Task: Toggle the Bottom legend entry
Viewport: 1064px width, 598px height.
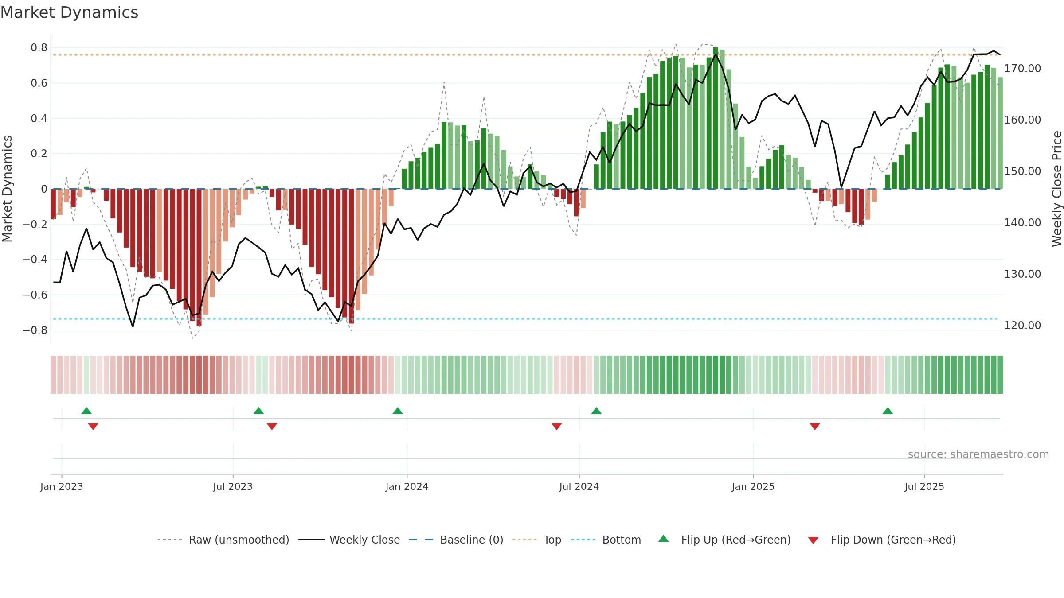Action: 606,540
